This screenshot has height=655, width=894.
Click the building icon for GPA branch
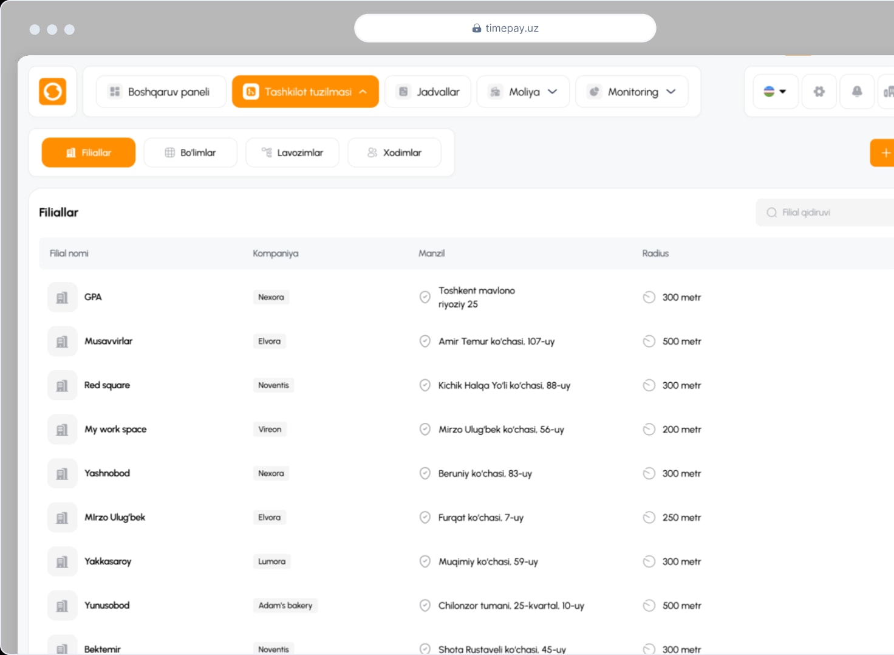point(63,297)
